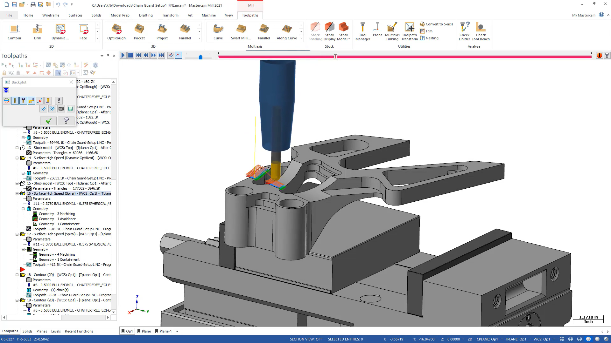The height and width of the screenshot is (343, 611).
Task: Toggle display with color codes
Action: point(7,101)
